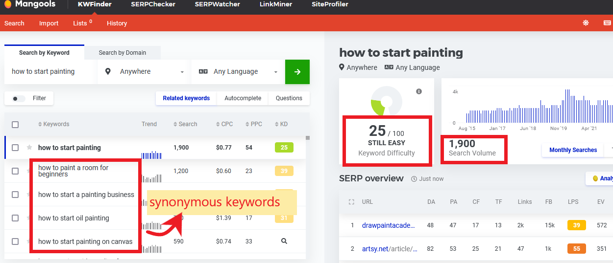The height and width of the screenshot is (263, 613).
Task: Click the monthly search volume bar chart
Action: pyautogui.click(x=538, y=106)
